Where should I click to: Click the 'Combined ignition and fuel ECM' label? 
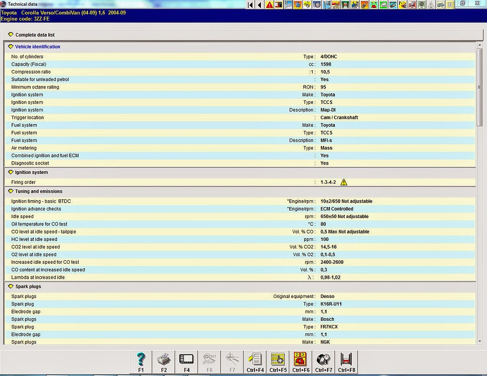(x=45, y=155)
